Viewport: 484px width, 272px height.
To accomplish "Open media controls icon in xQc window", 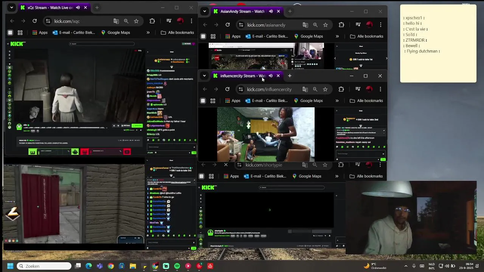I will coord(169,21).
